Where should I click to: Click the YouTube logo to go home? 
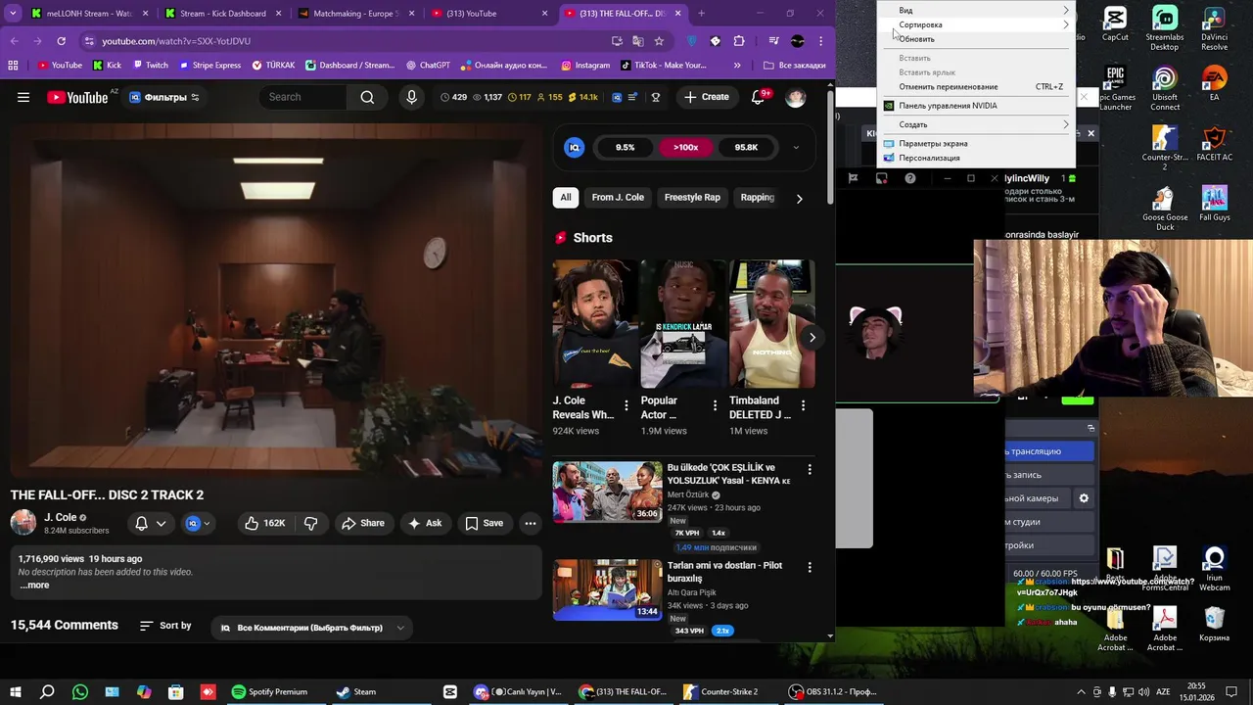[x=77, y=97]
